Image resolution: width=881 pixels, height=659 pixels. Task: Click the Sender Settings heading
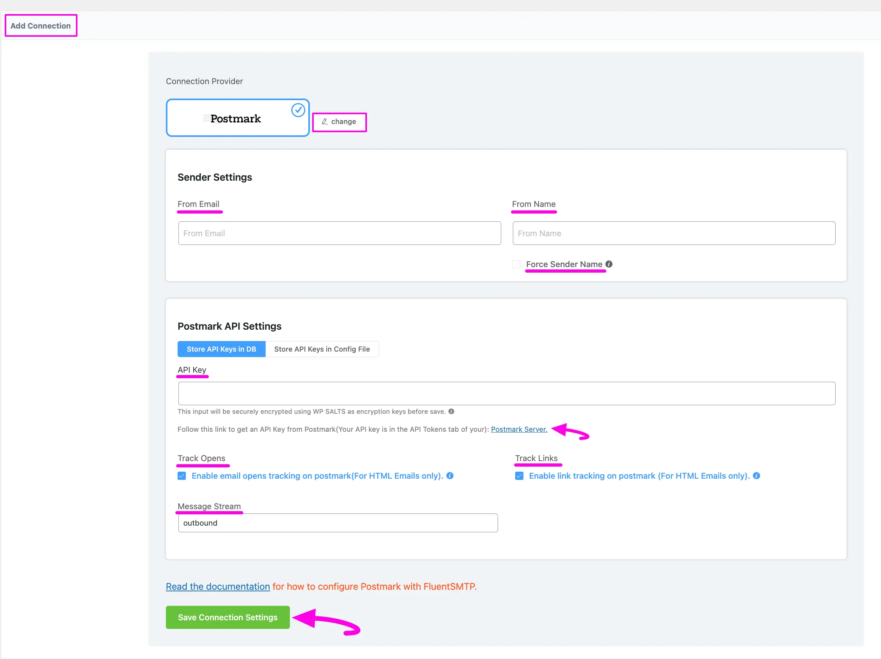pos(215,178)
